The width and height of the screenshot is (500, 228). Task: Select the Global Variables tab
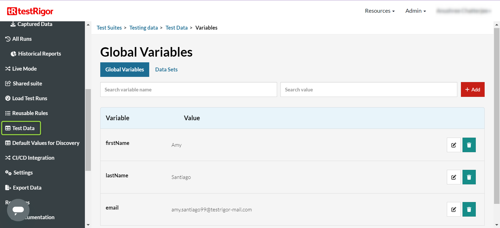click(x=124, y=70)
